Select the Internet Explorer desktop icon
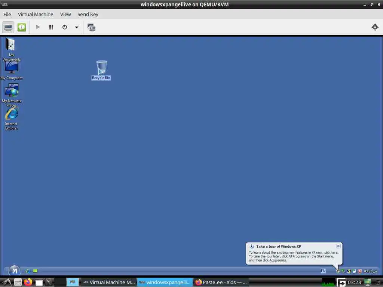 pos(11,119)
